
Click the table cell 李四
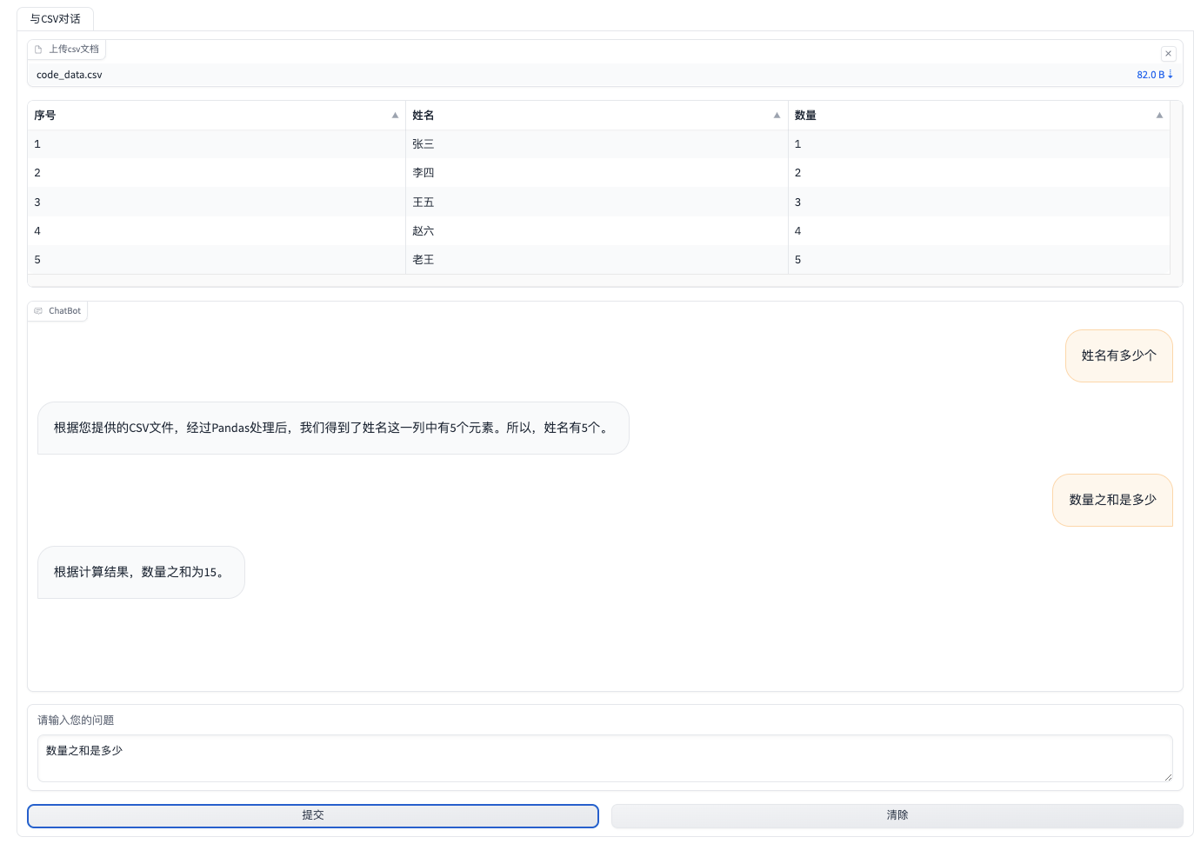coord(597,173)
